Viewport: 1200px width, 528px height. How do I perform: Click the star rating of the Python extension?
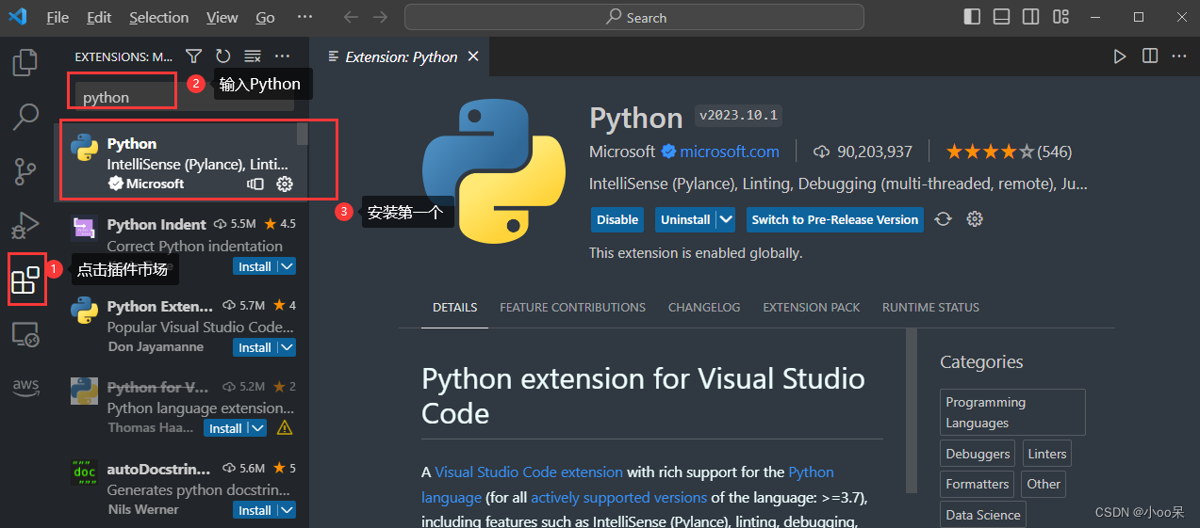pos(1009,152)
